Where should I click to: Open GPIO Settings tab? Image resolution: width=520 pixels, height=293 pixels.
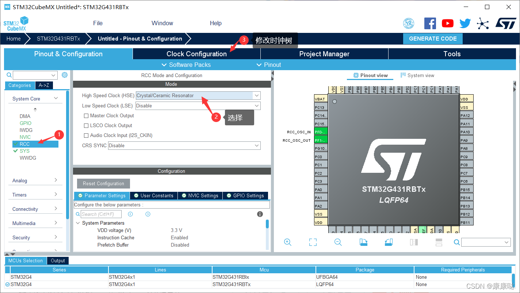(x=245, y=195)
